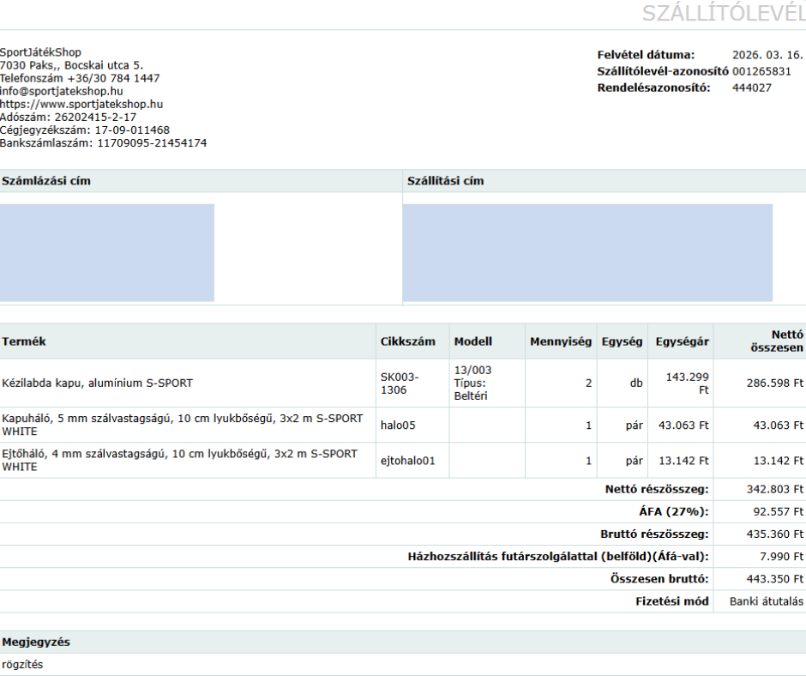Click the Banki átutalás payment method
This screenshot has height=676, width=806.
coord(766,601)
